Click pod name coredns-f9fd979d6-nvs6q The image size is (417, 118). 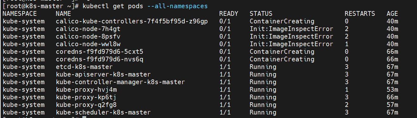(99, 59)
